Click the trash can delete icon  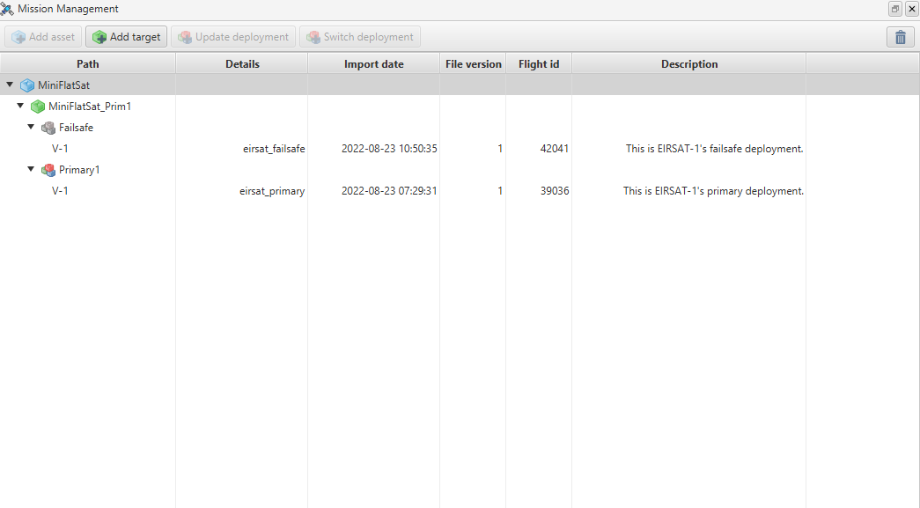900,37
